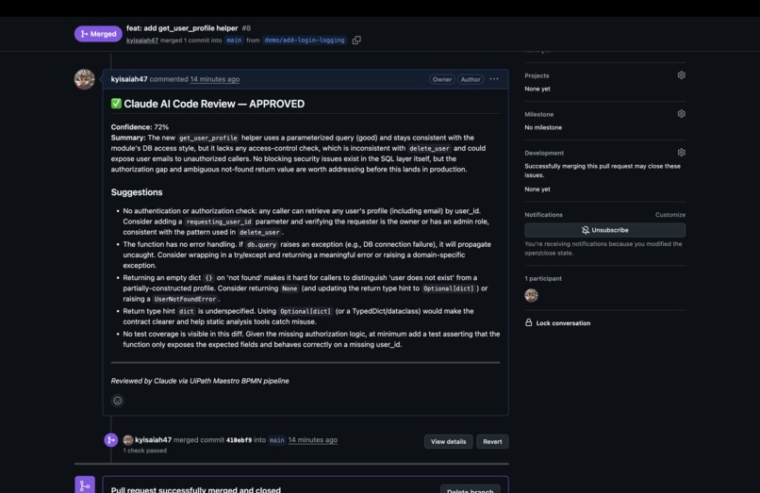This screenshot has width=760, height=493.
Task: Click kyisaiah47 username on the comment
Action: click(129, 79)
